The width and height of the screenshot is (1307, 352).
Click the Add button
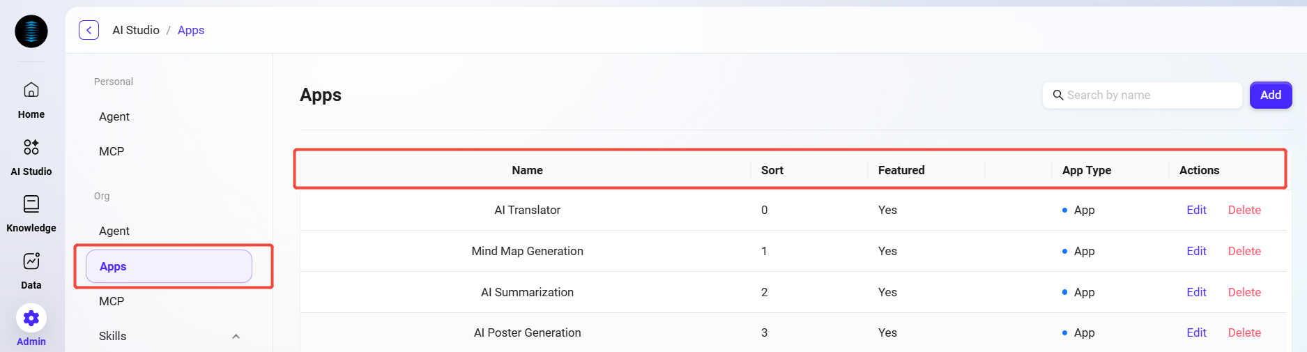click(x=1270, y=95)
